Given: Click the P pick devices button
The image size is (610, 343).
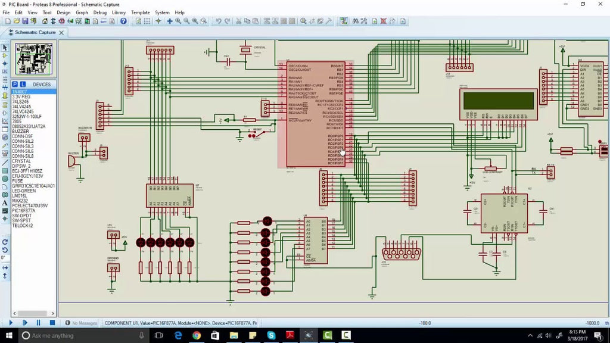Looking at the screenshot, I should coord(15,85).
